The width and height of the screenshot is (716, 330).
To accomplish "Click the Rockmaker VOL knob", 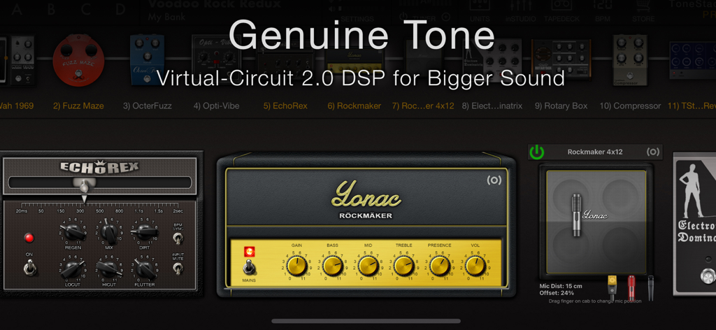I will point(475,266).
